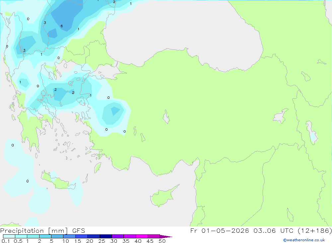Click the 'GFS' model label

(x=79, y=231)
